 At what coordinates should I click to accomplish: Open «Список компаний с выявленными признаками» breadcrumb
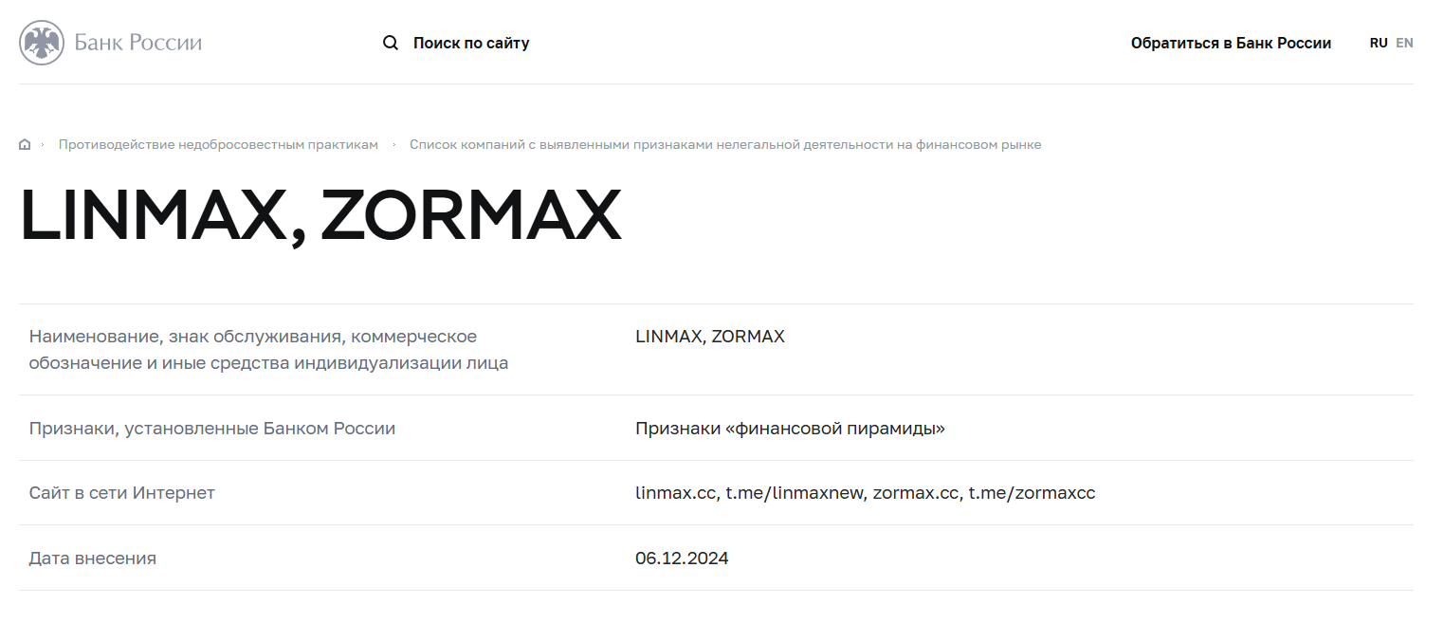tap(725, 145)
